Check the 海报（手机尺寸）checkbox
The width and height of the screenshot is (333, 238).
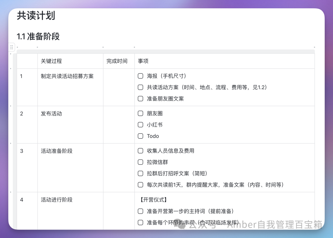(140, 76)
